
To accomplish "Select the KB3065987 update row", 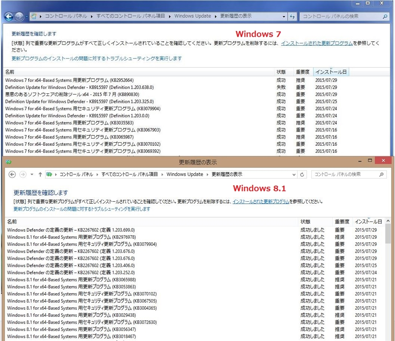I will [x=171, y=137].
